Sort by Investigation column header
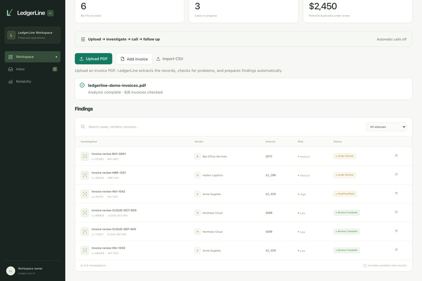 tap(88, 141)
